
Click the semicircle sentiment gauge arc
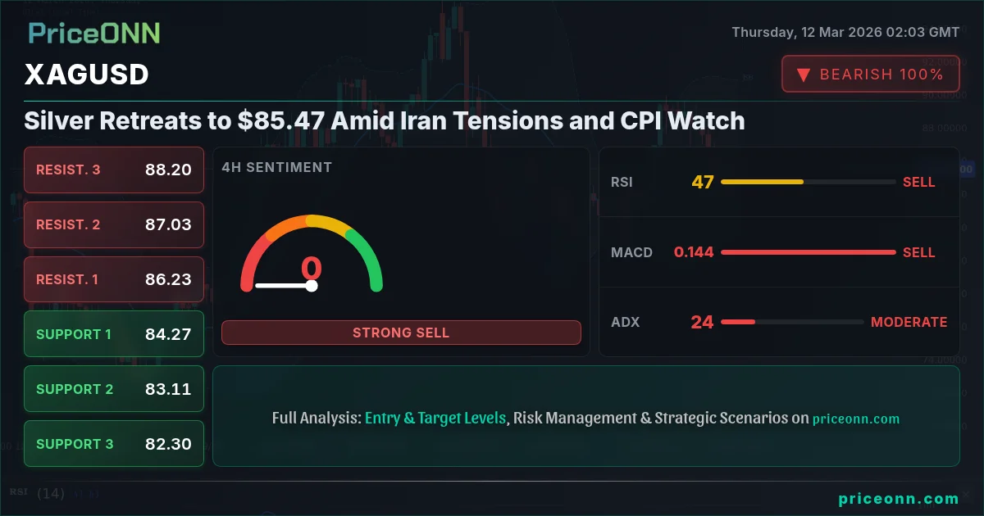click(312, 252)
